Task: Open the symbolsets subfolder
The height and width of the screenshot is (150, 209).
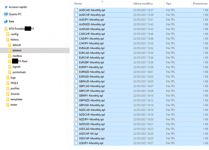Action: pos(19,72)
